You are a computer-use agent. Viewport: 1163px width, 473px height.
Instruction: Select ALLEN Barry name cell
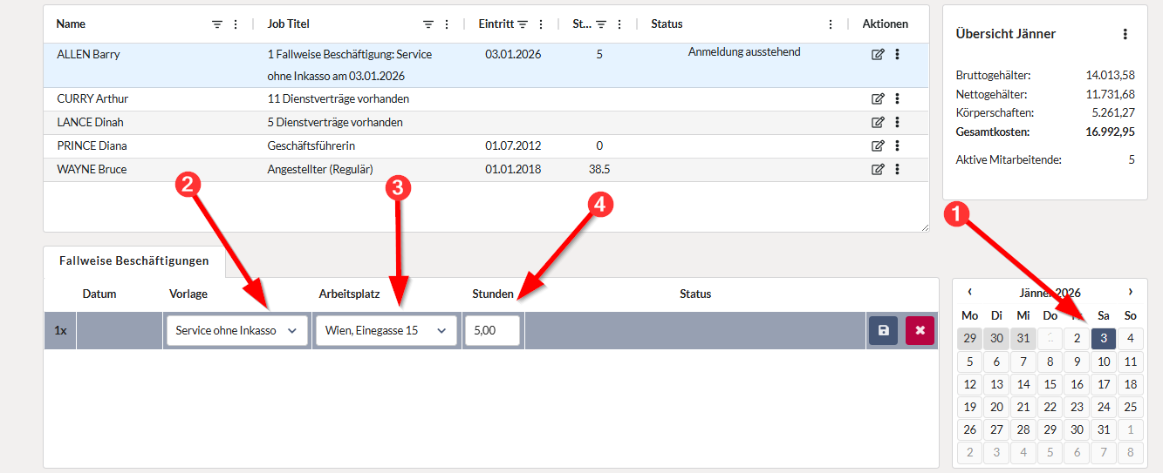click(88, 54)
